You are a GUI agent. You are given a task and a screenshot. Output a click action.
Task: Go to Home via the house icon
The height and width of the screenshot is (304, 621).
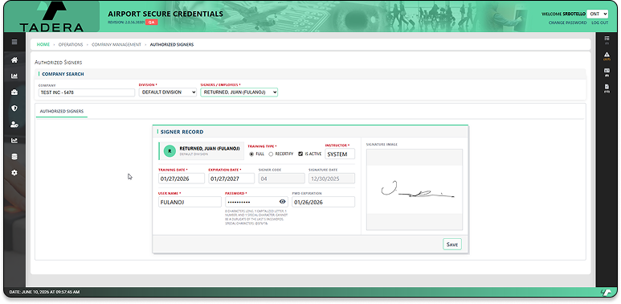pos(14,60)
